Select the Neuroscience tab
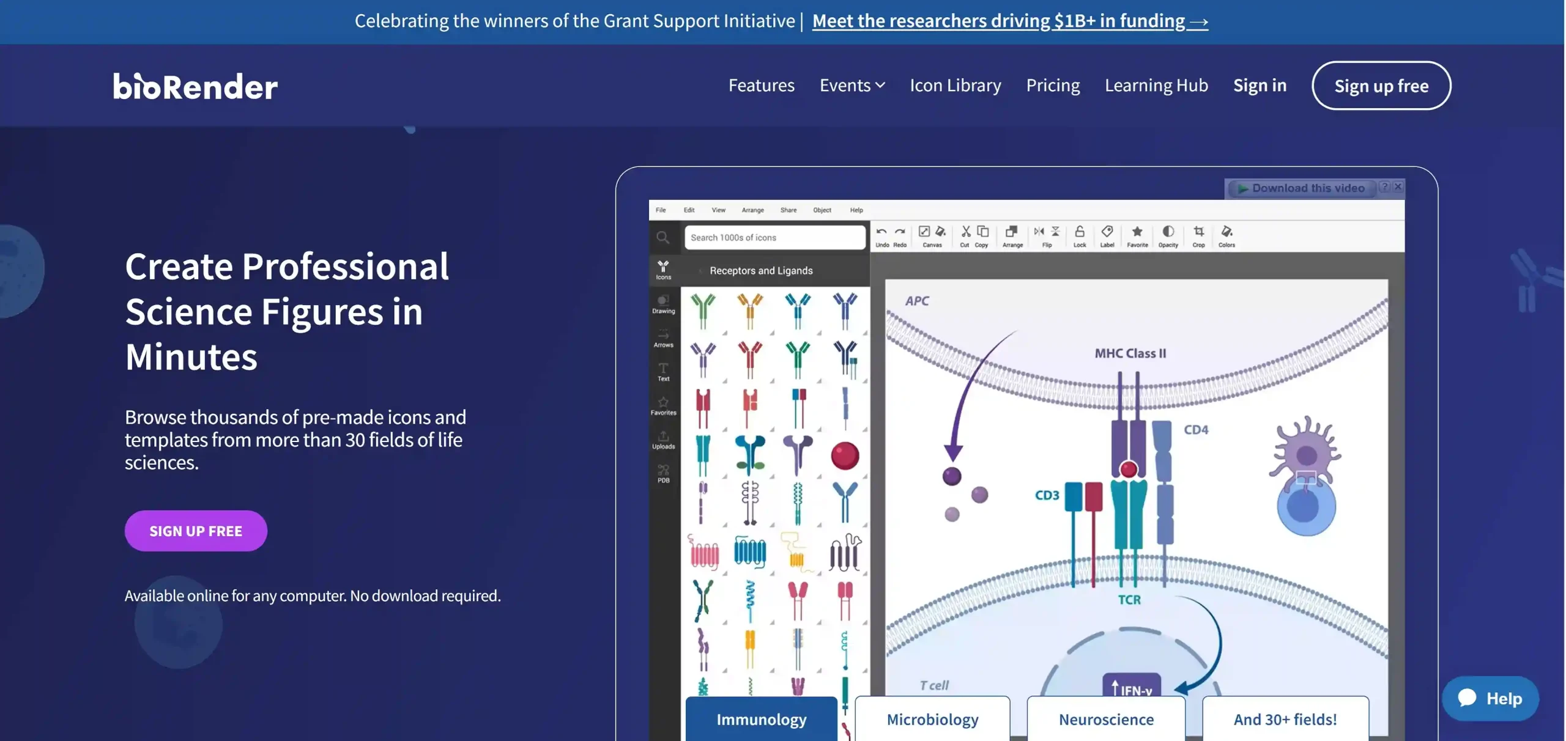Viewport: 1566px width, 741px height. [1106, 719]
